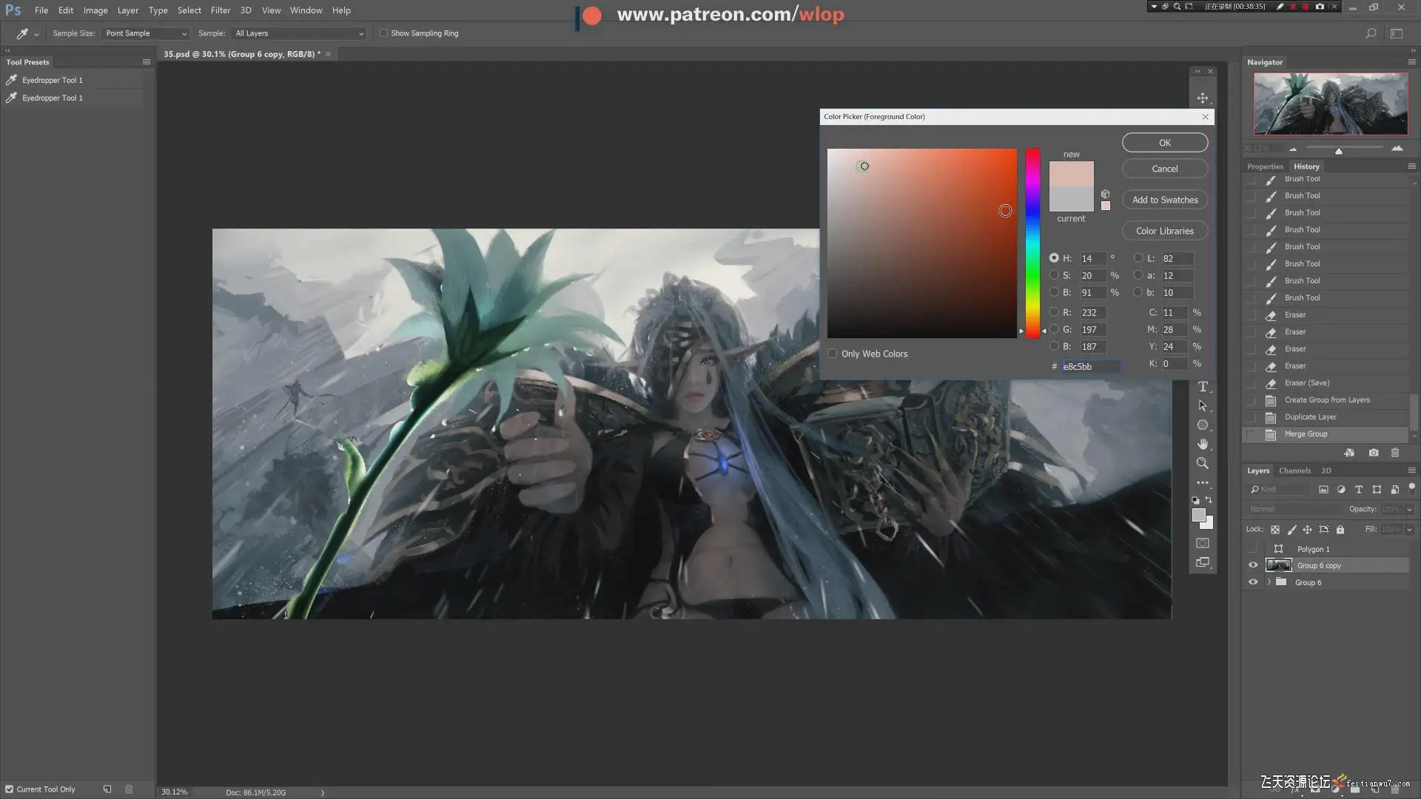The height and width of the screenshot is (799, 1421).
Task: Switch to the Channels tab
Action: click(x=1294, y=471)
